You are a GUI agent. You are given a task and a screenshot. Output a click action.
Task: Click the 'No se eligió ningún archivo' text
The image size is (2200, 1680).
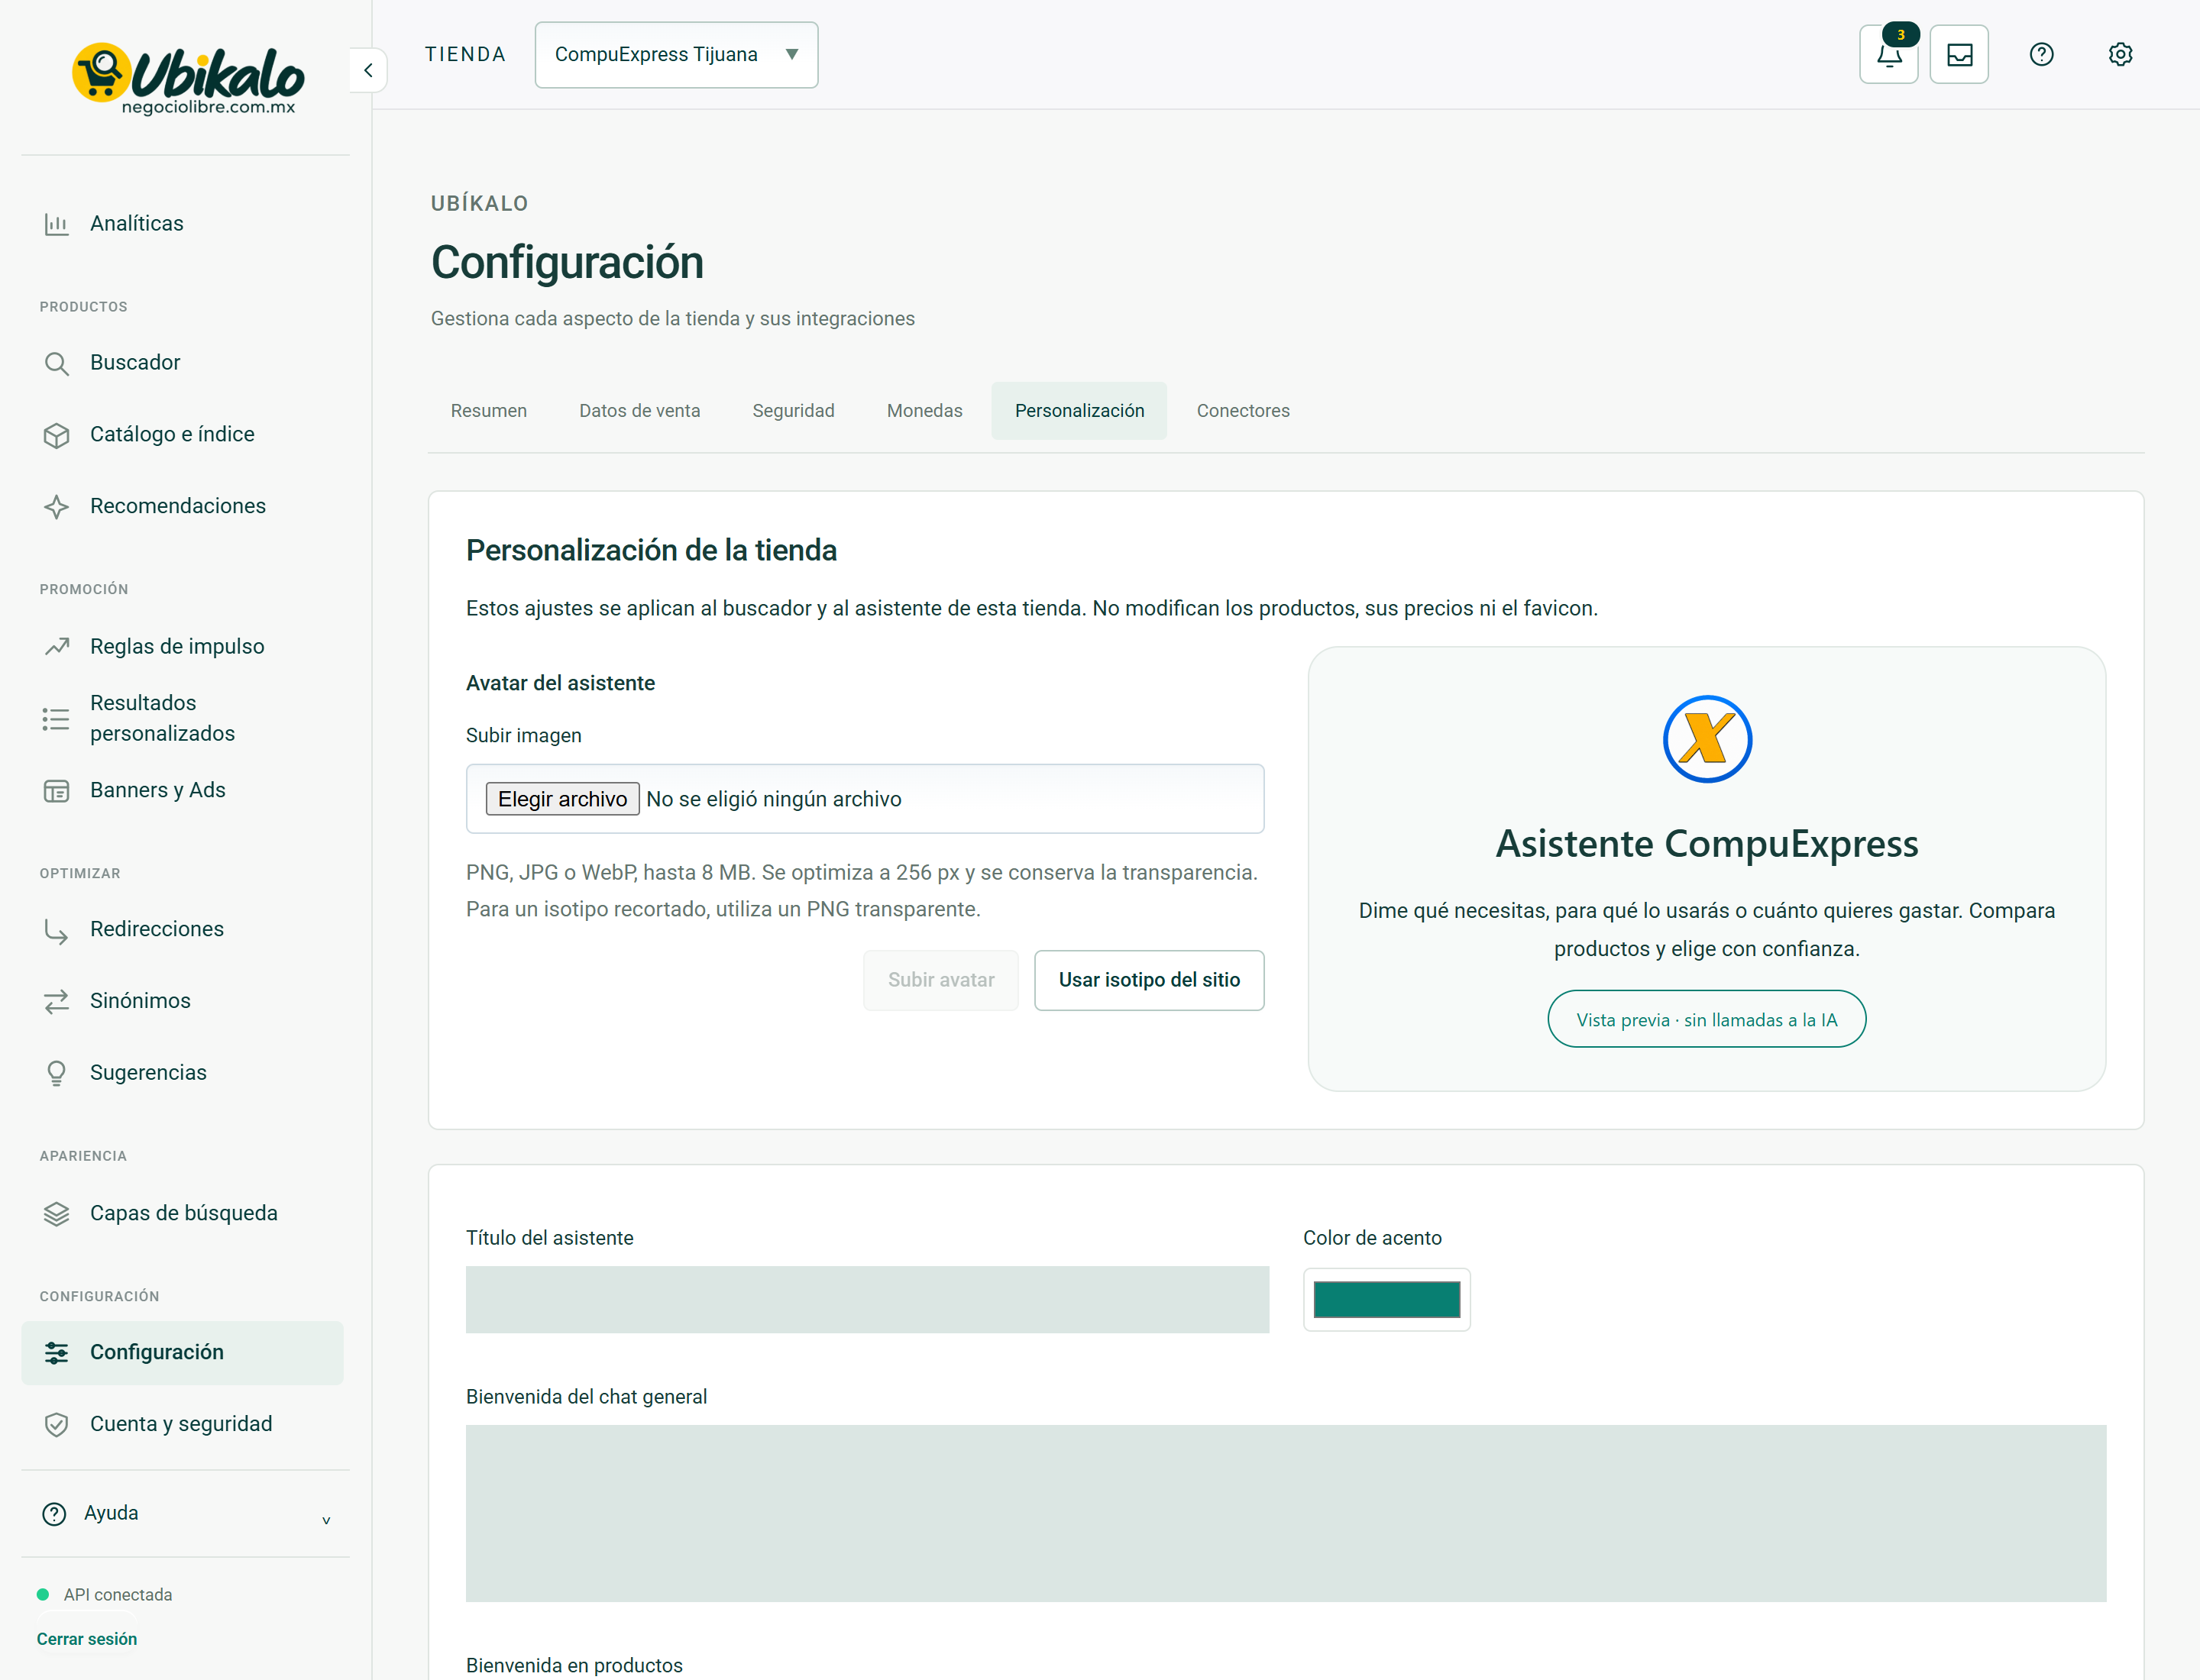click(x=773, y=799)
